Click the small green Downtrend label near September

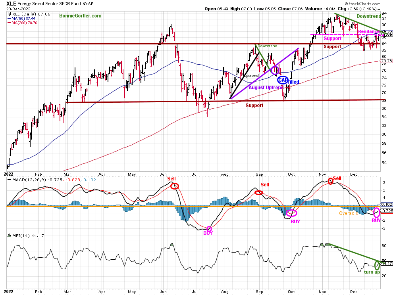268,46
